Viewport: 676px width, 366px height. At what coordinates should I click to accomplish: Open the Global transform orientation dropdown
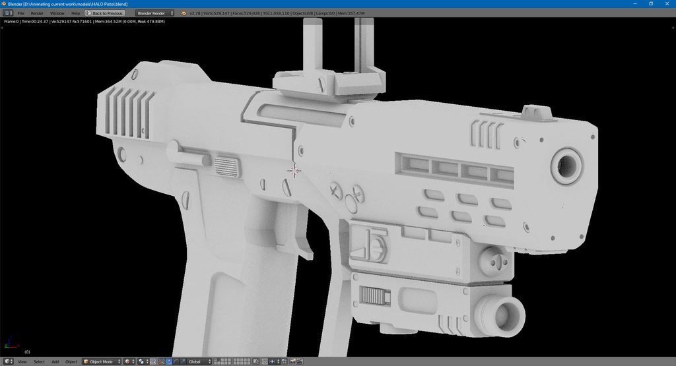199,361
